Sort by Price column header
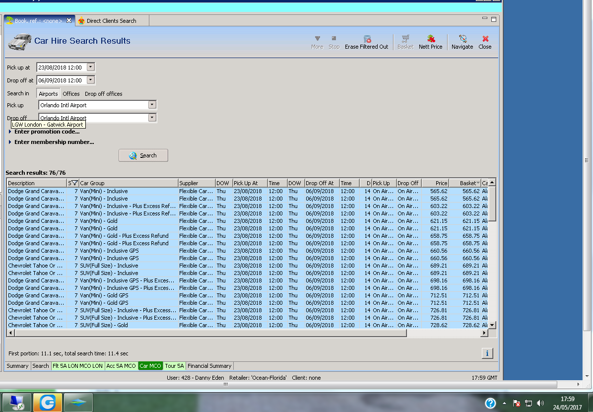The height and width of the screenshot is (412, 593). tap(435, 183)
